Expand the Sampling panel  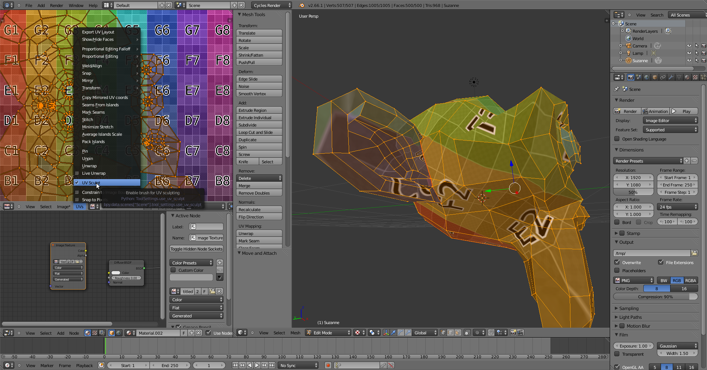629,308
